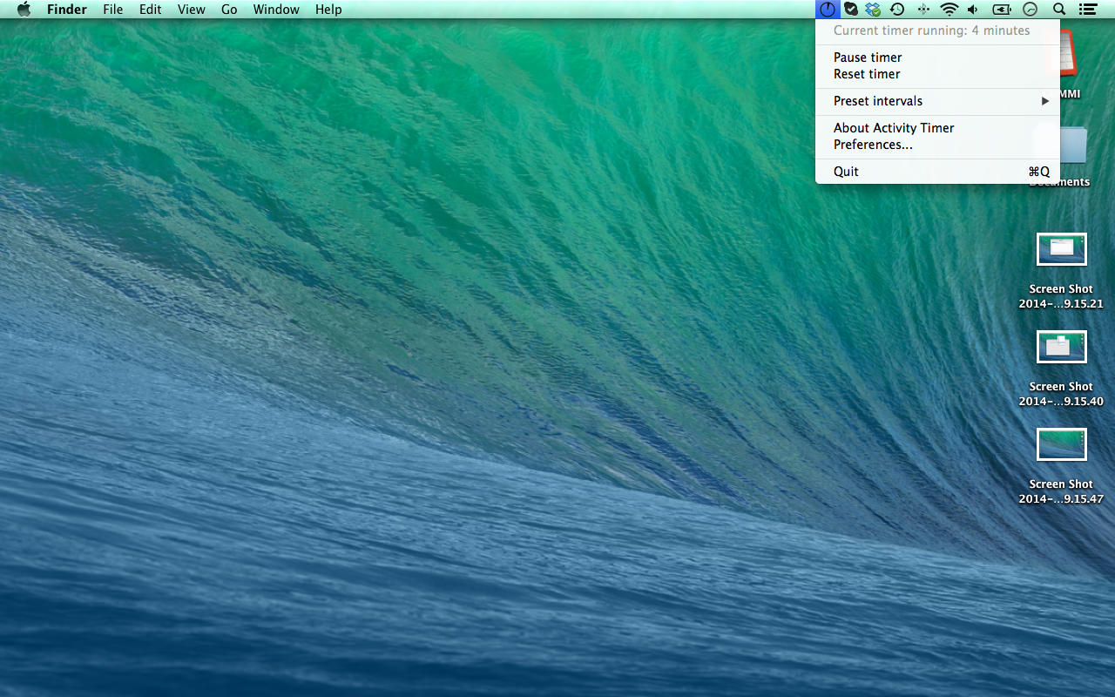This screenshot has width=1115, height=697.
Task: Choose Reset timer
Action: (x=937, y=74)
